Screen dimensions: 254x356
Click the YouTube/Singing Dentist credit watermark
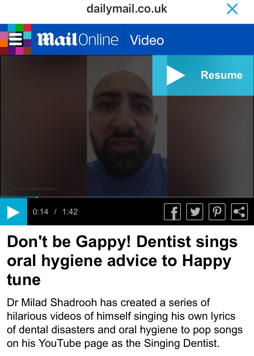pyautogui.click(x=35, y=189)
